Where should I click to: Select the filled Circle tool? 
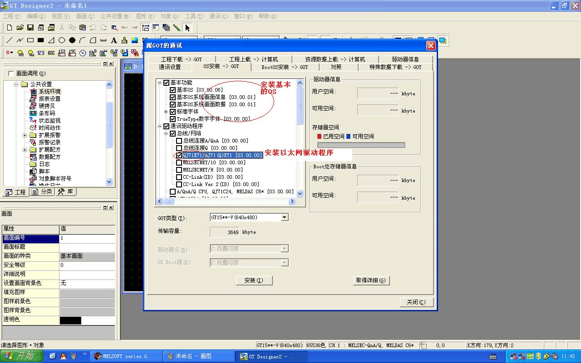point(72,40)
